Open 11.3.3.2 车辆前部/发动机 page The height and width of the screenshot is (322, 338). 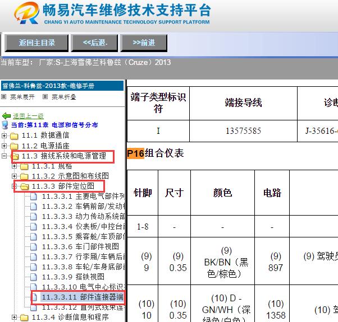click(84, 206)
